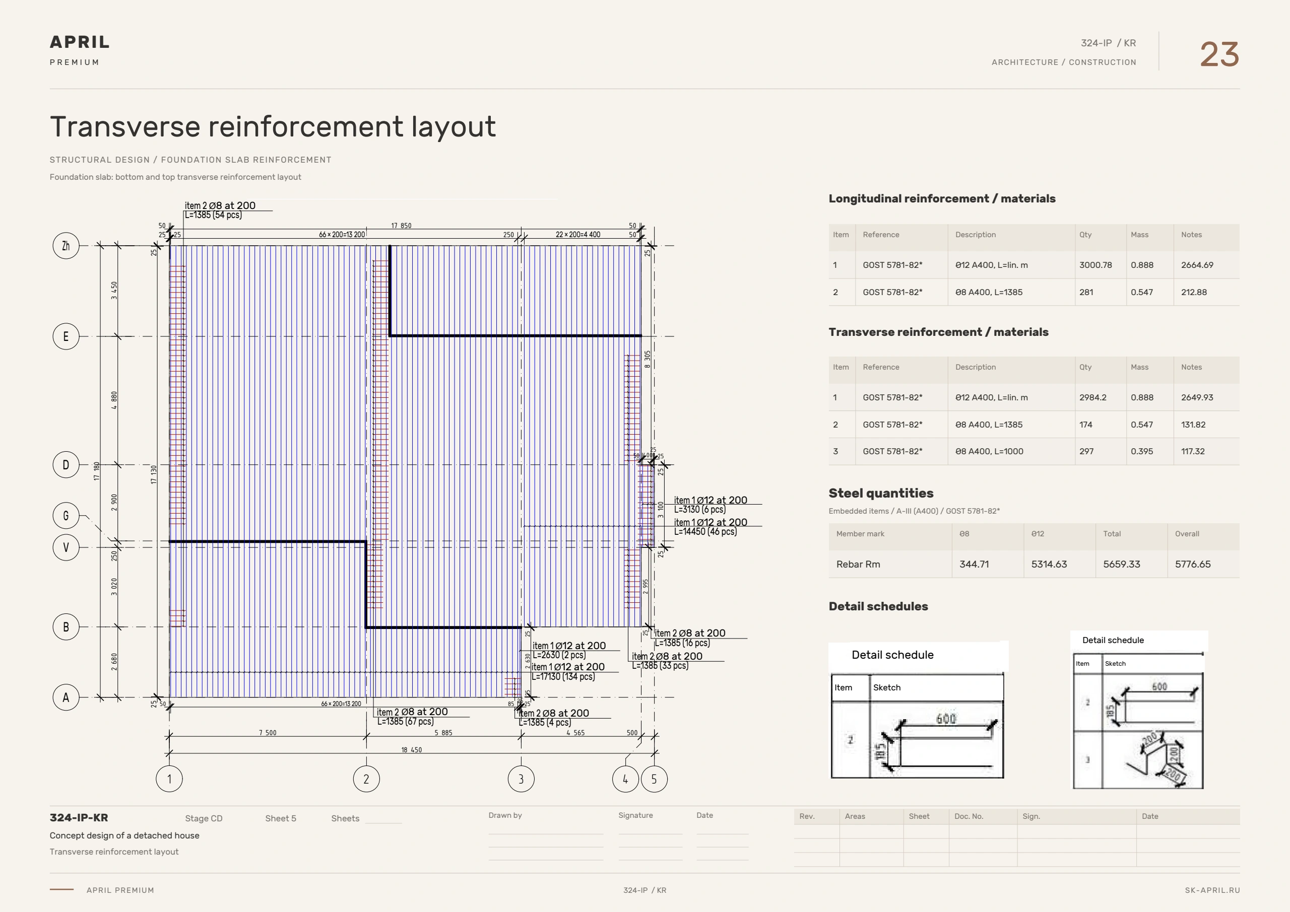Click the APRIL logo text
The height and width of the screenshot is (912, 1290).
click(80, 42)
